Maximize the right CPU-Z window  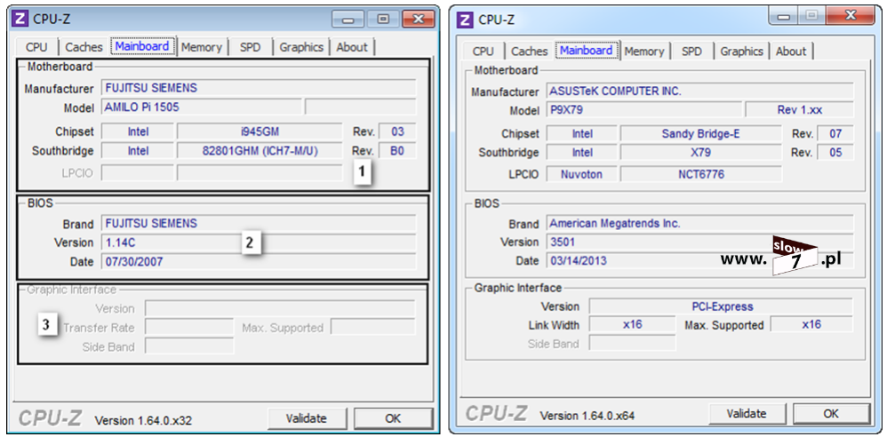pyautogui.click(x=811, y=16)
